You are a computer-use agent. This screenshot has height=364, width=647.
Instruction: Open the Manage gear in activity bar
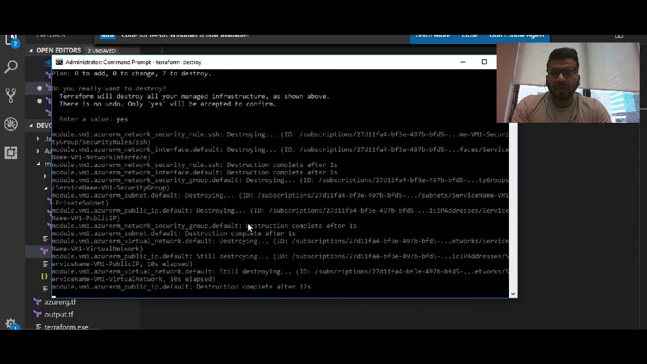[x=11, y=324]
